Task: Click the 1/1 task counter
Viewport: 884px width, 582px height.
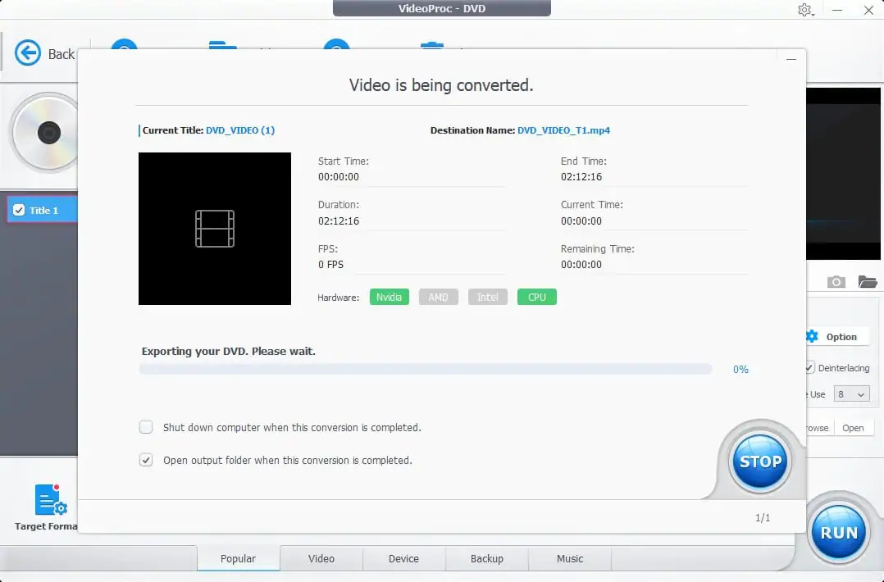Action: pos(763,517)
